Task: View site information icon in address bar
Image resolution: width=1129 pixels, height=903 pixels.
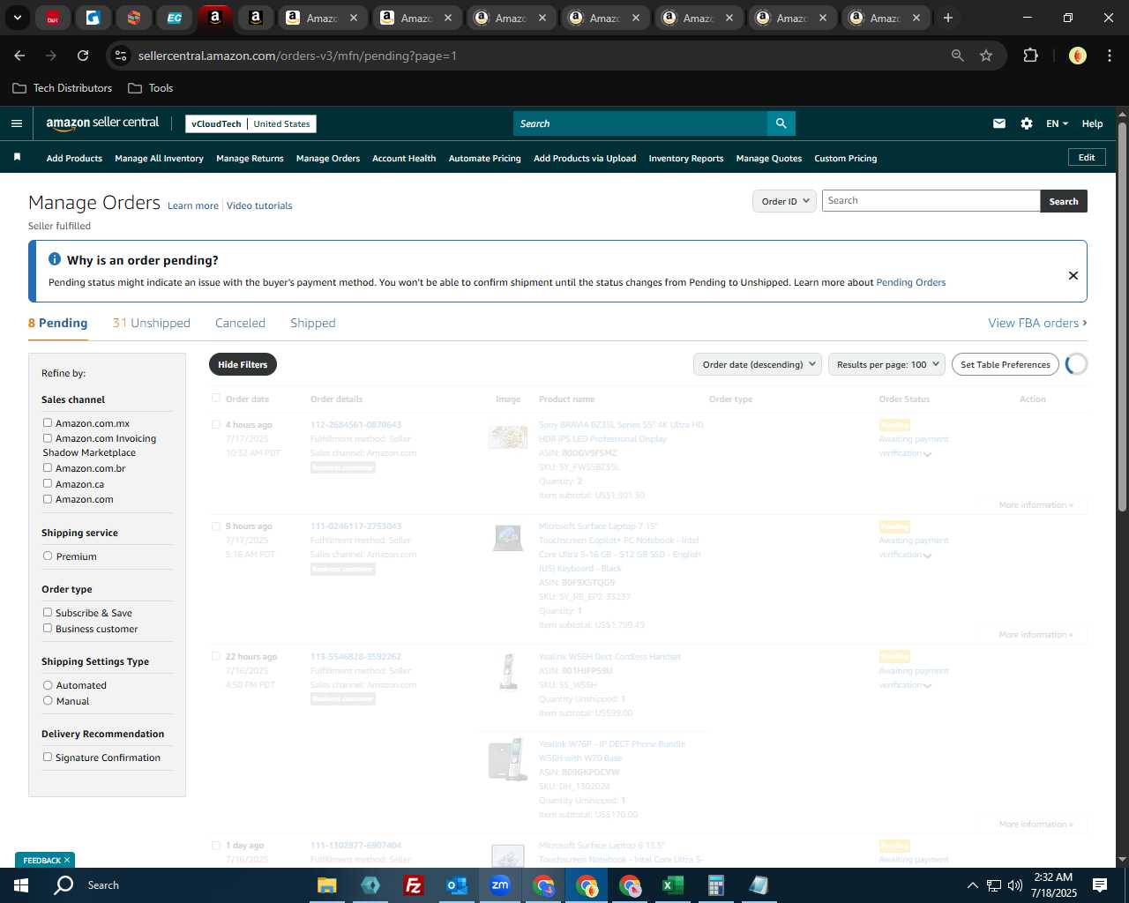Action: tap(121, 56)
